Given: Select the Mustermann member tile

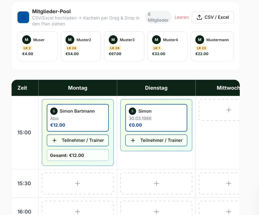Looking at the screenshot, I should [x=212, y=46].
